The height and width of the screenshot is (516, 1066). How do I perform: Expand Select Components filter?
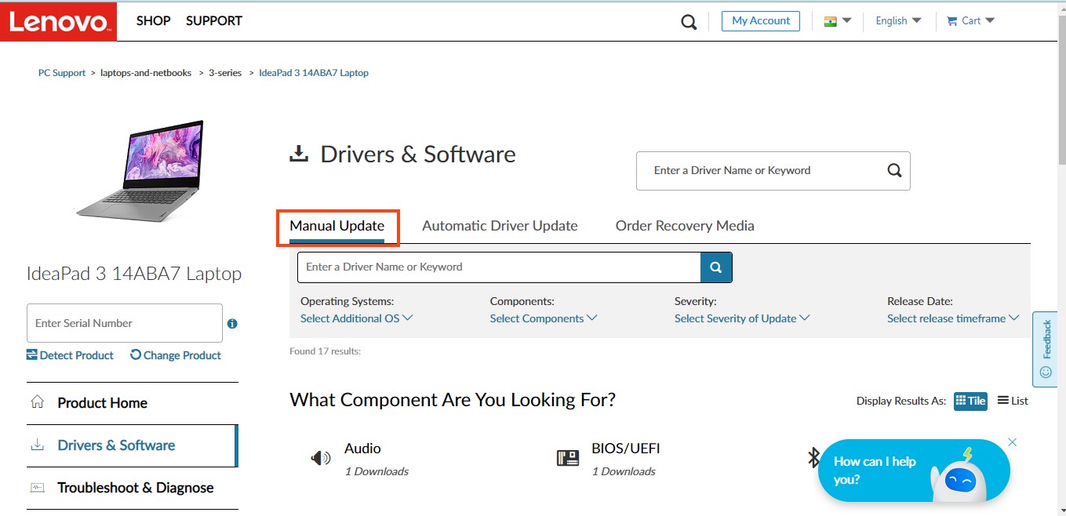click(543, 318)
